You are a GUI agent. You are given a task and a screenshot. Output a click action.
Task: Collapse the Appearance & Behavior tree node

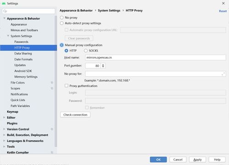[x=4, y=18]
